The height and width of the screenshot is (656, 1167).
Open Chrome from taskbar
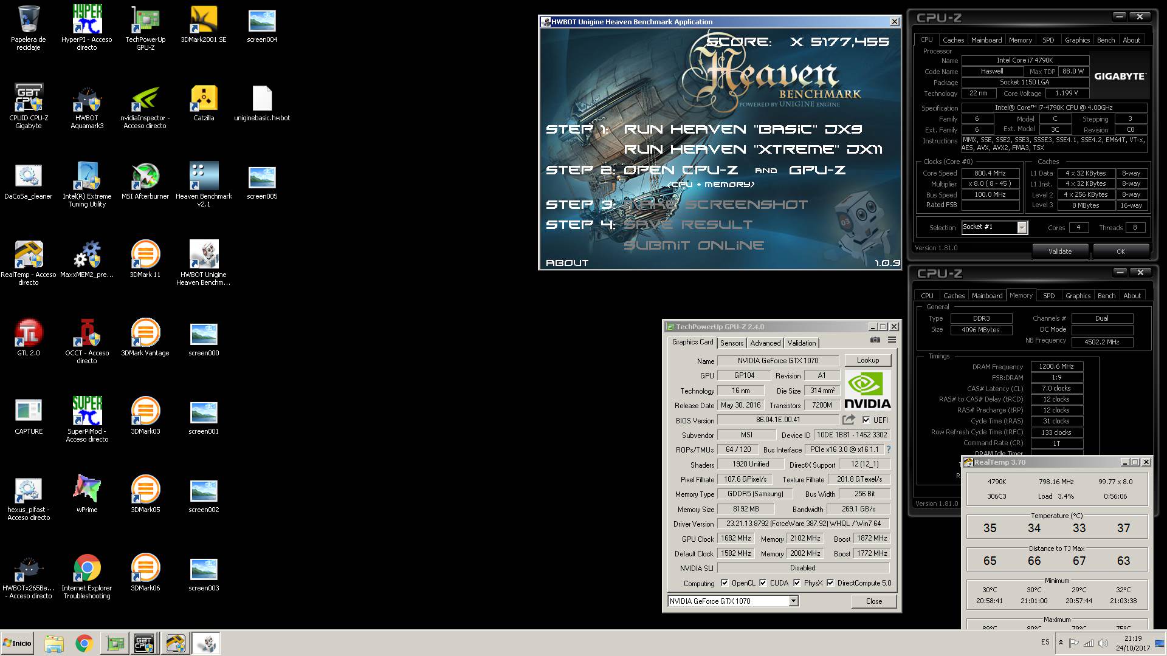coord(84,643)
